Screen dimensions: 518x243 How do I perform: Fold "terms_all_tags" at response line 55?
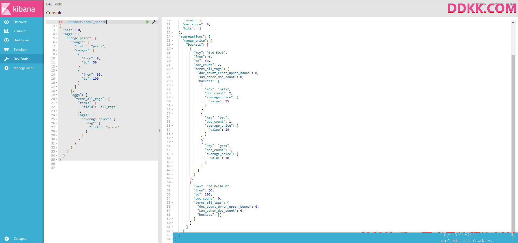[x=172, y=202]
